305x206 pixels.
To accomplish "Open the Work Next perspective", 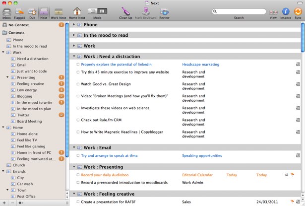I will [59, 12].
